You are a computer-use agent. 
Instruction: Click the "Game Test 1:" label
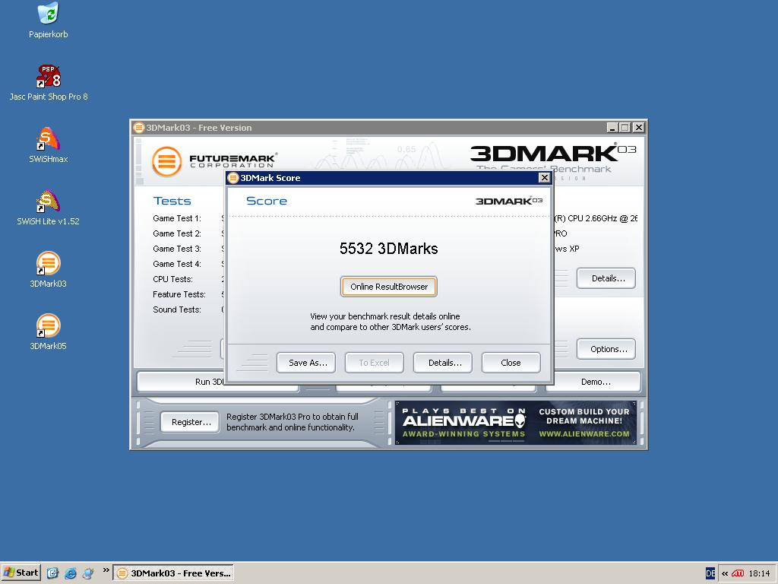(x=177, y=218)
